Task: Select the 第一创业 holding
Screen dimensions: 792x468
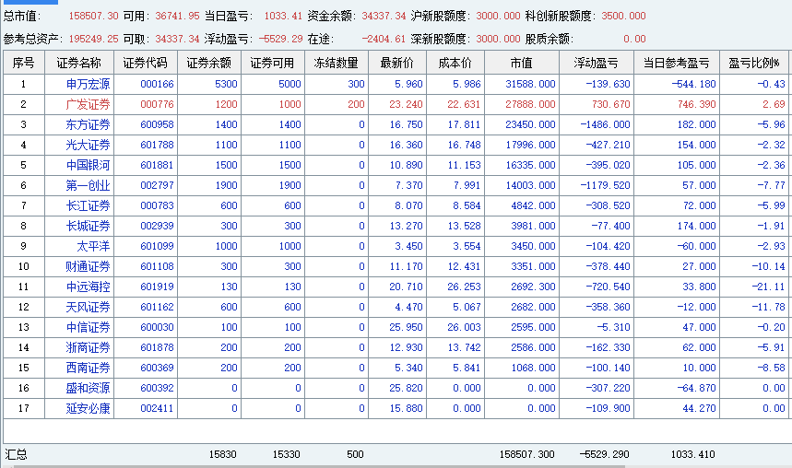Action: click(x=396, y=185)
